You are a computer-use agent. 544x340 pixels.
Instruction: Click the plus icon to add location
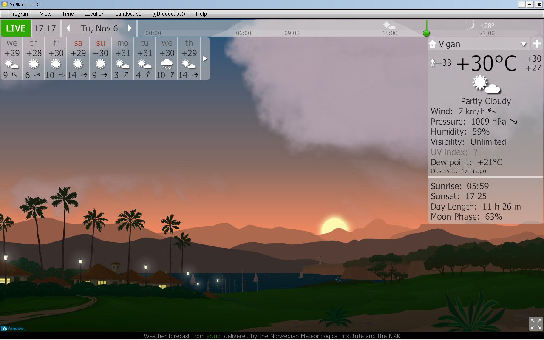537,44
